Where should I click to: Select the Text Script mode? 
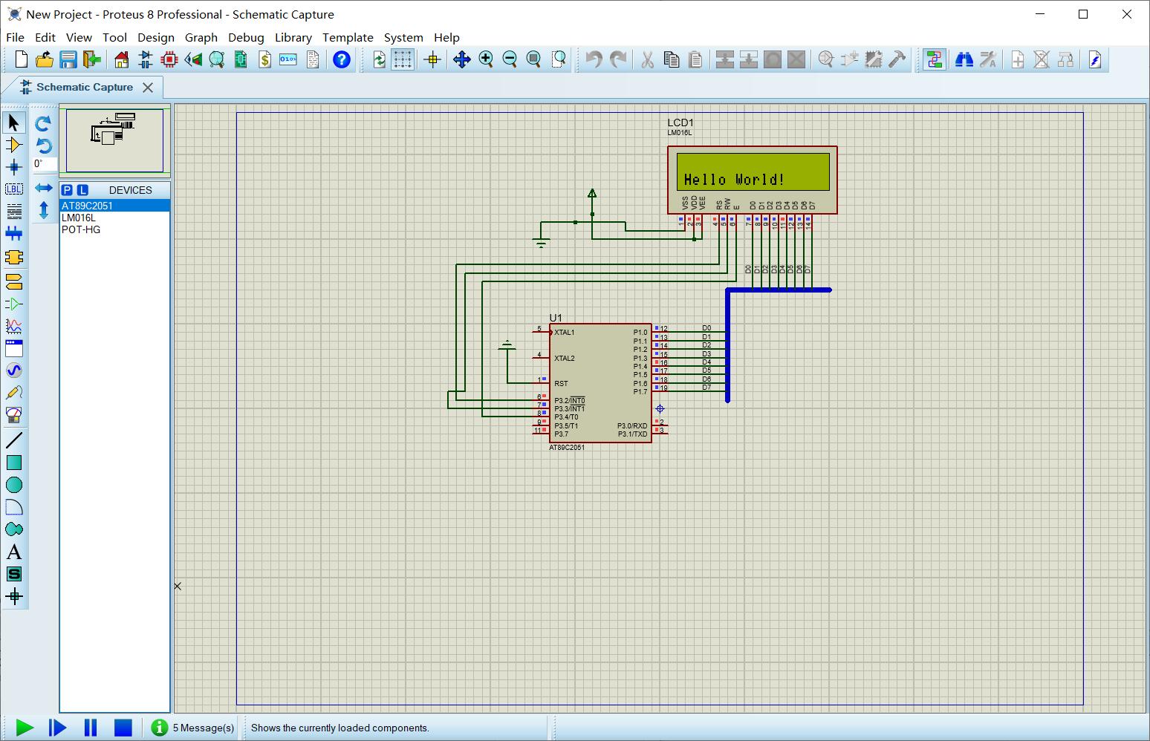click(14, 212)
